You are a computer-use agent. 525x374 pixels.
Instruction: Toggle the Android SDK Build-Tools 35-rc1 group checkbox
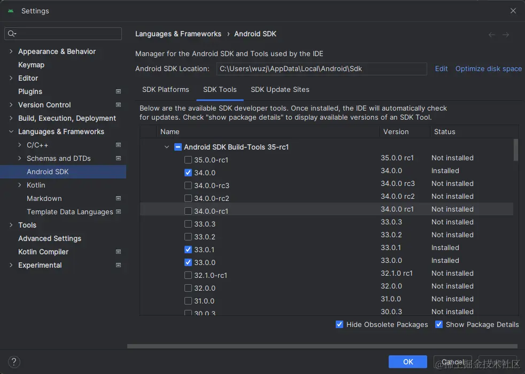click(x=178, y=147)
